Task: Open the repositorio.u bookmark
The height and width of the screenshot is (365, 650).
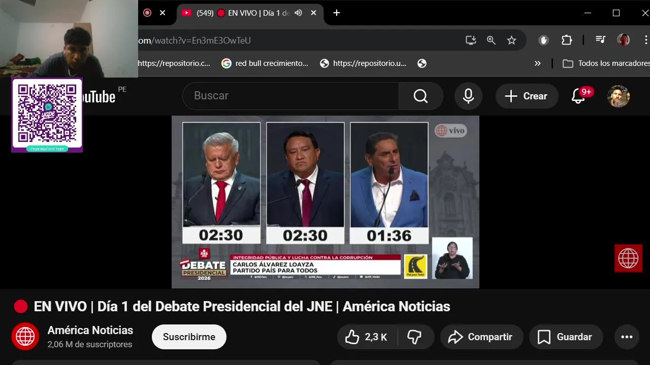Action: pos(363,63)
